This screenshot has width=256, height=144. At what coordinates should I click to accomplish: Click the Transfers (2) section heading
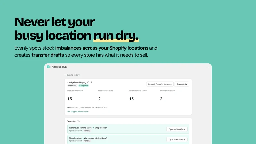tap(73, 121)
